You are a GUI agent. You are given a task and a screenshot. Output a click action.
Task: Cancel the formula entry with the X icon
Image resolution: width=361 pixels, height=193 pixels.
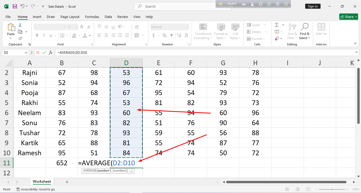38,53
